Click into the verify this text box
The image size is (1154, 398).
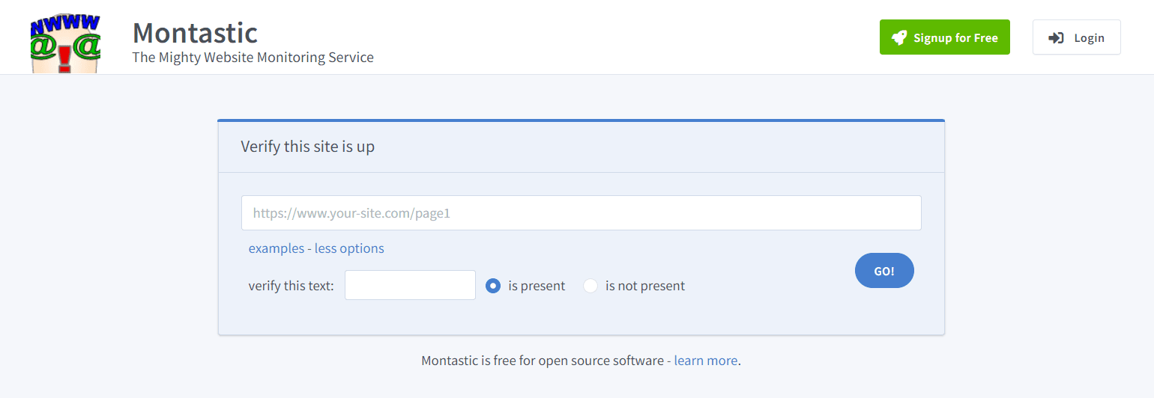pos(410,285)
